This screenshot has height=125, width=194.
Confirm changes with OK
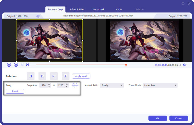(158, 118)
